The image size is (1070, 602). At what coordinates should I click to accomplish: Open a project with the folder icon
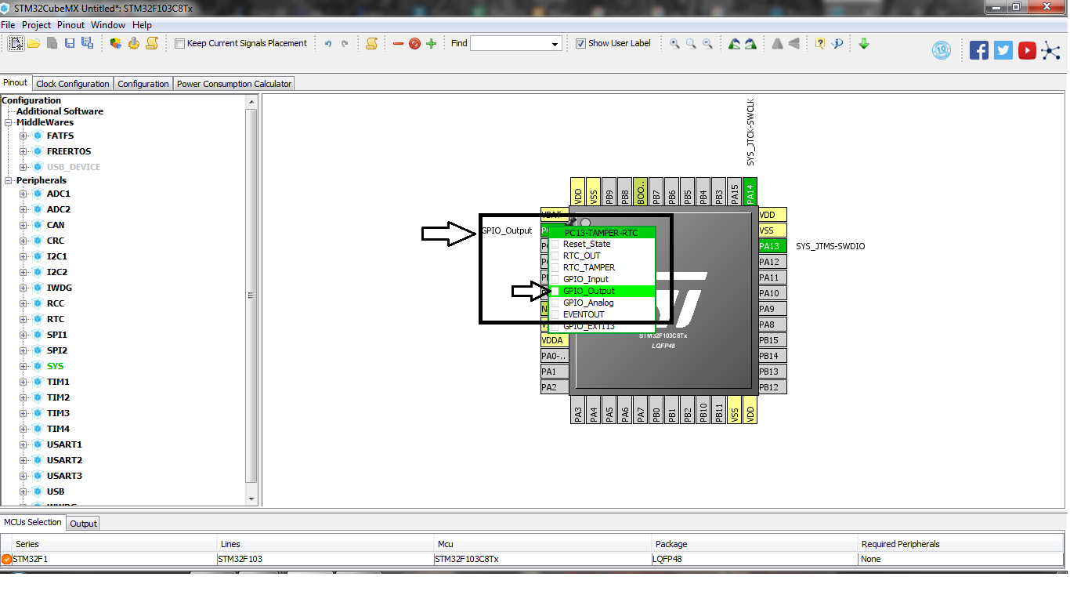34,43
